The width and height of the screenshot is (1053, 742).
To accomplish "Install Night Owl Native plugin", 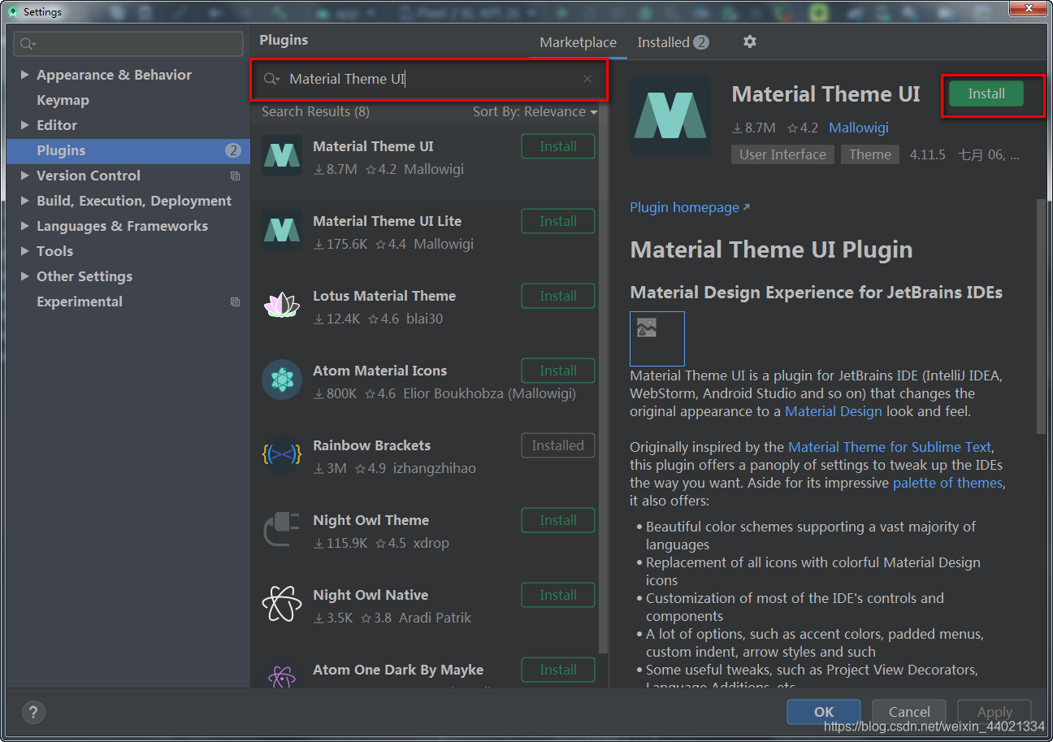I will point(558,595).
